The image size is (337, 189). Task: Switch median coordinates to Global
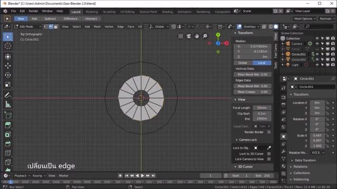(x=243, y=63)
